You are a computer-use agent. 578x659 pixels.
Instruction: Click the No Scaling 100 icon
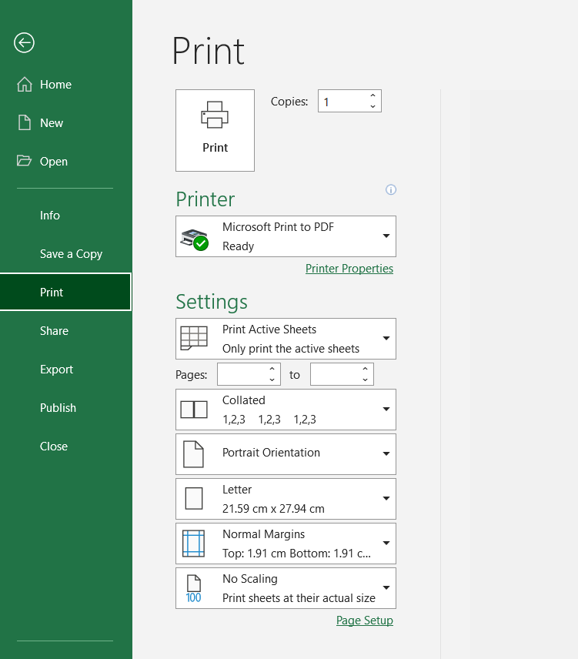194,588
